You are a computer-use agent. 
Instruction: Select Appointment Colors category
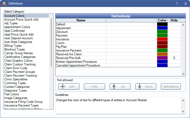pos(17,27)
